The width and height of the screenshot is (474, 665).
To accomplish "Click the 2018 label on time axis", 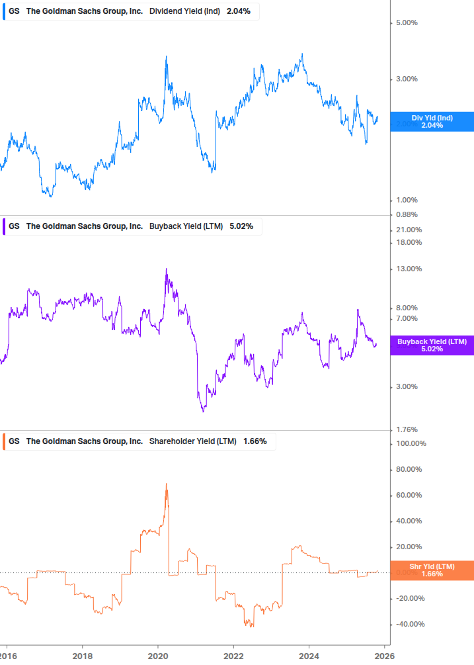I will [81, 655].
